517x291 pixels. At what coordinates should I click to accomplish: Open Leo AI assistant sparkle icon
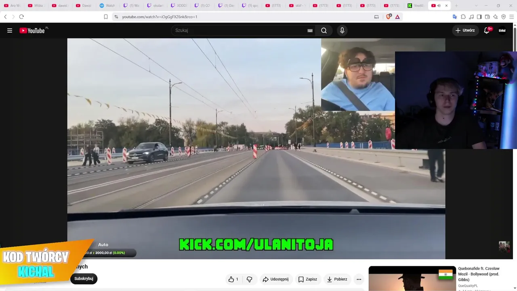(x=495, y=17)
